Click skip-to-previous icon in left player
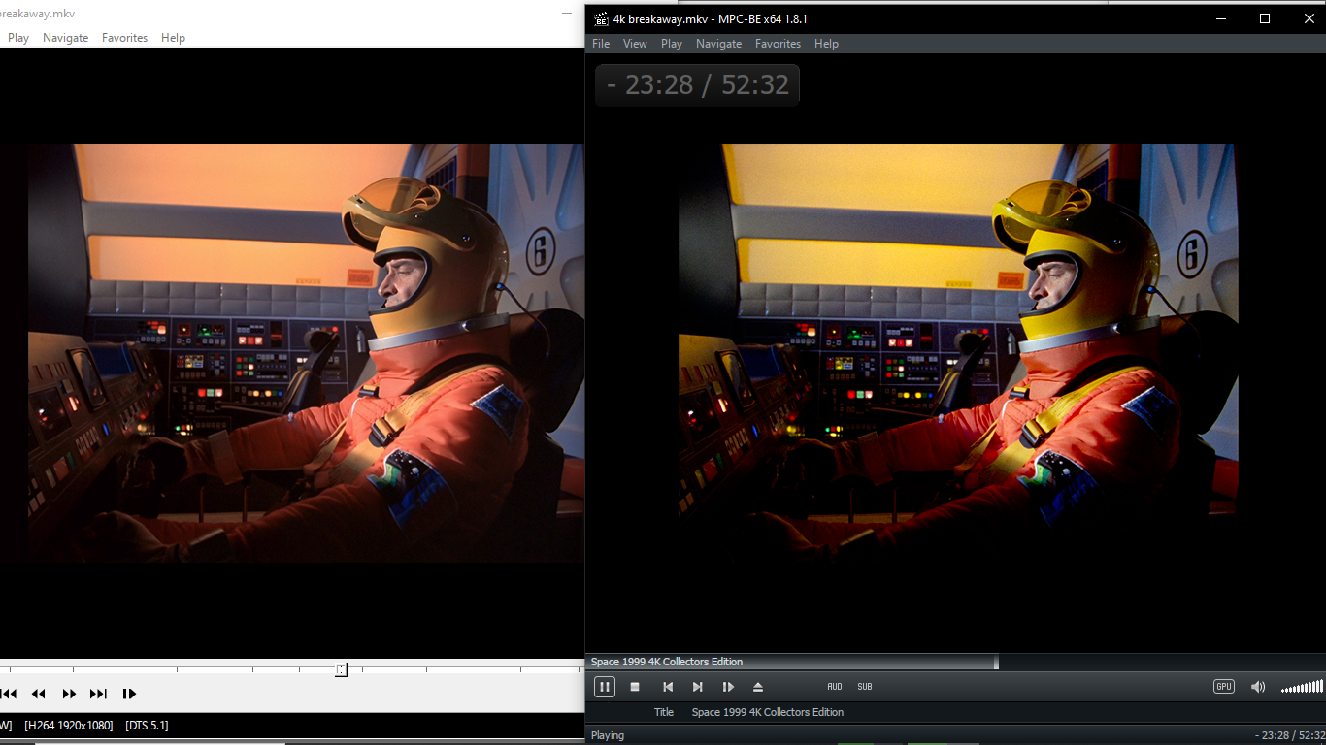Image resolution: width=1326 pixels, height=745 pixels. 9,694
